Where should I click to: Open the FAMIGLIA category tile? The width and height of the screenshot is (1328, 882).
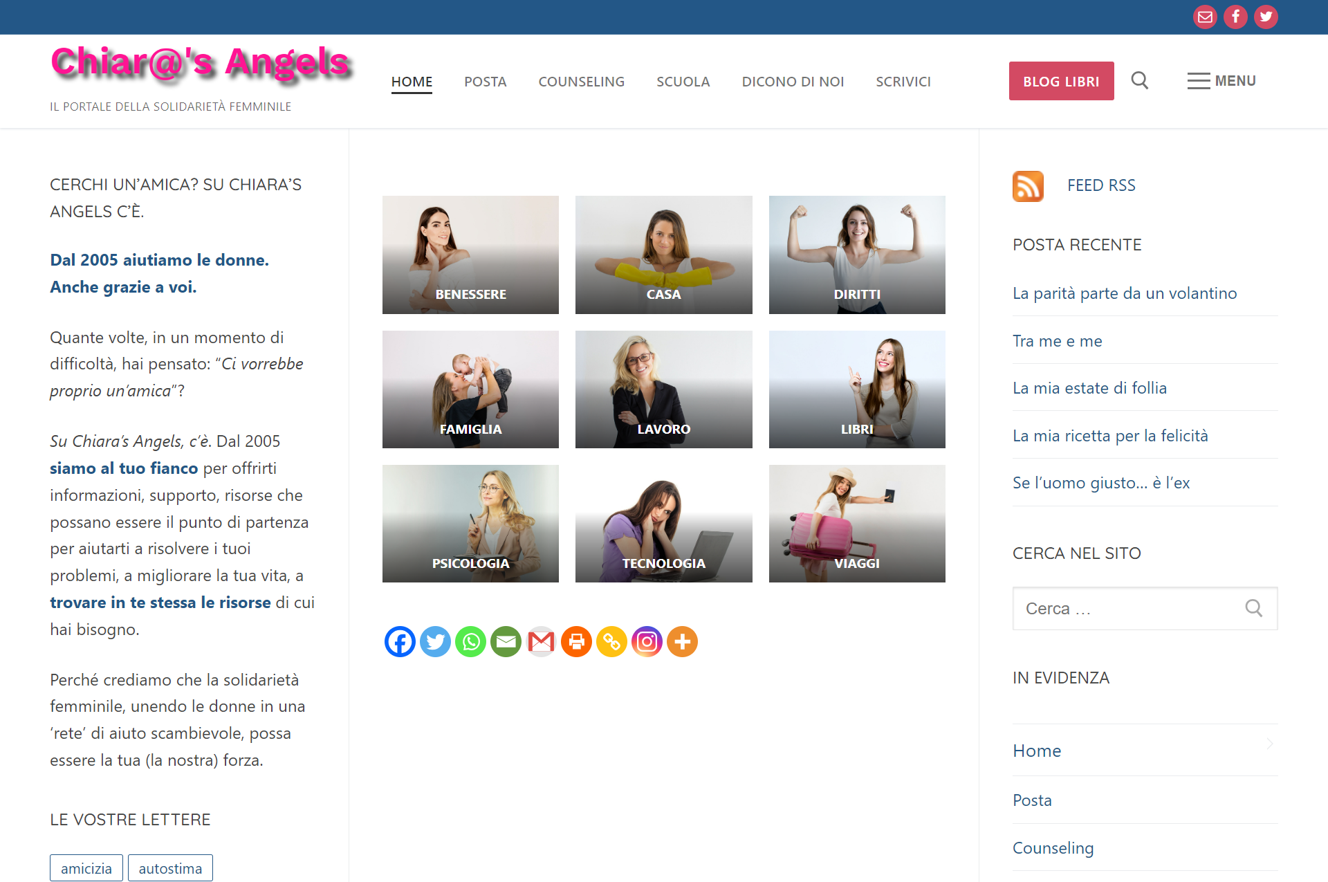pyautogui.click(x=470, y=389)
